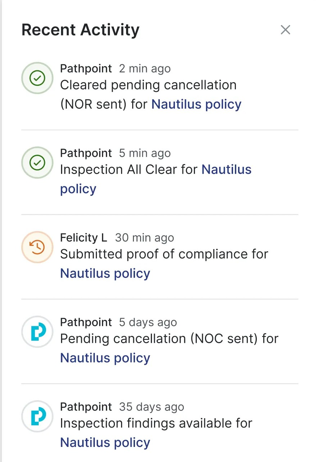Screen dimensions: 316x462
Task: Click the Recent Activity heading
Action: click(80, 30)
